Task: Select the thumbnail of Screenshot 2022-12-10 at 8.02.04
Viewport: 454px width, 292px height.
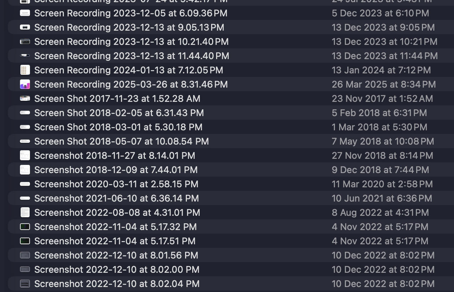Action: [x=25, y=284]
